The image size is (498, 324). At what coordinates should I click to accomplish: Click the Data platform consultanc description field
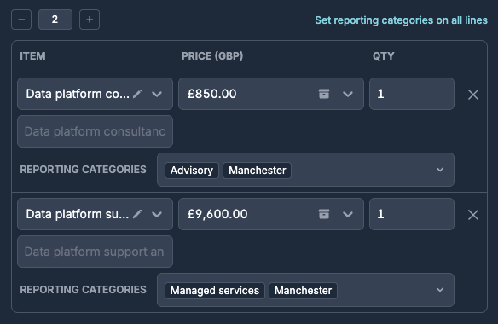tap(95, 131)
